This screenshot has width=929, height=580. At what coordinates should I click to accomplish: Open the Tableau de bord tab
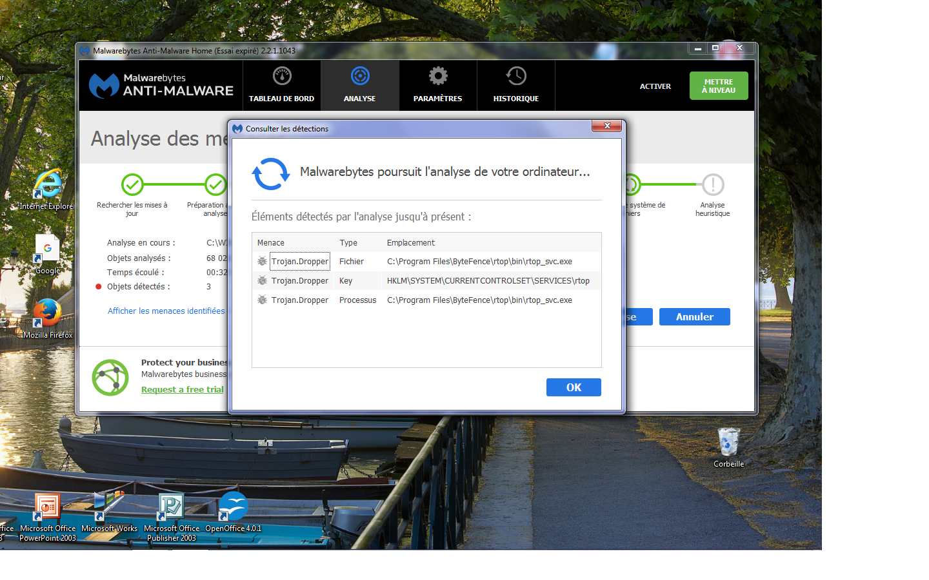click(x=282, y=85)
